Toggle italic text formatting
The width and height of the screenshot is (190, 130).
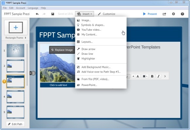[158, 76]
